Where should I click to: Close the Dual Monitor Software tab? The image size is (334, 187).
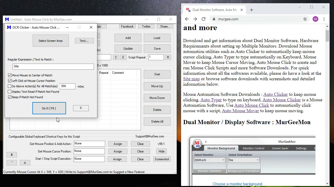tap(242, 10)
